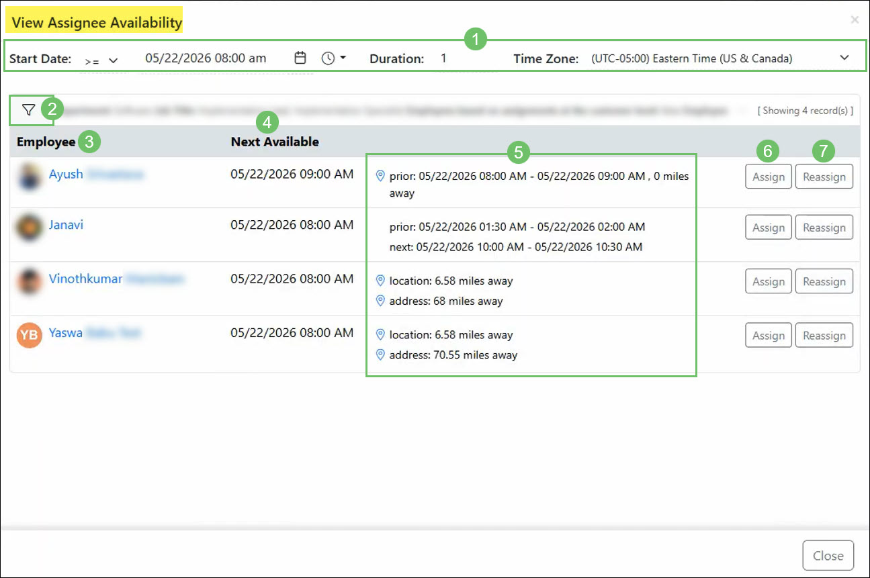Reassign the task to Ayush

pos(824,177)
